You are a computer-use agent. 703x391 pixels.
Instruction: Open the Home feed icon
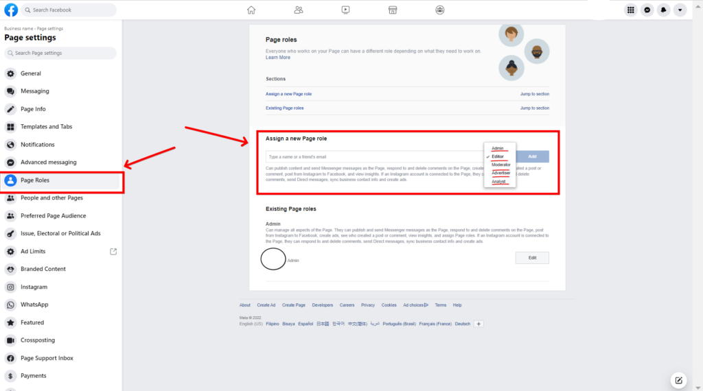pos(251,10)
